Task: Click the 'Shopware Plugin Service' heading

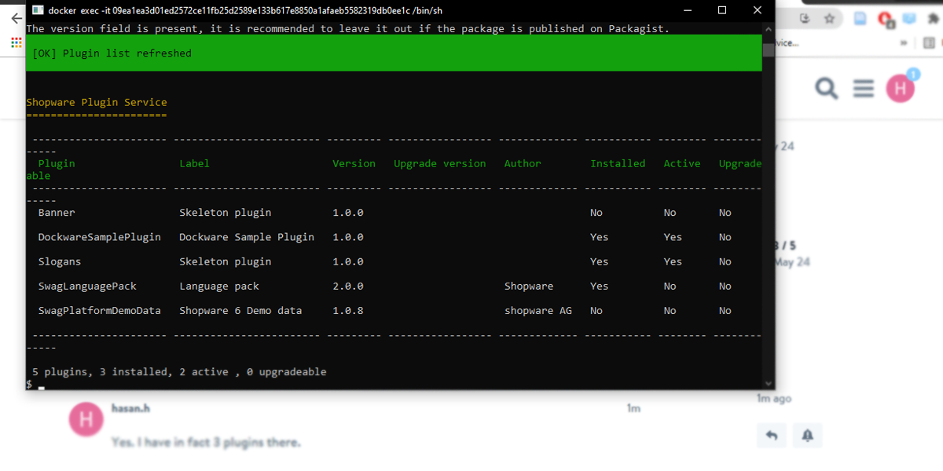Action: [x=97, y=102]
